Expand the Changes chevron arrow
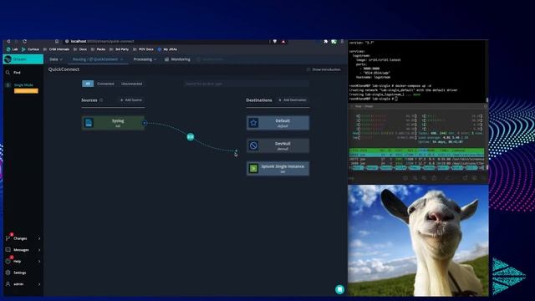Viewport: 535px width, 301px height. click(x=39, y=238)
